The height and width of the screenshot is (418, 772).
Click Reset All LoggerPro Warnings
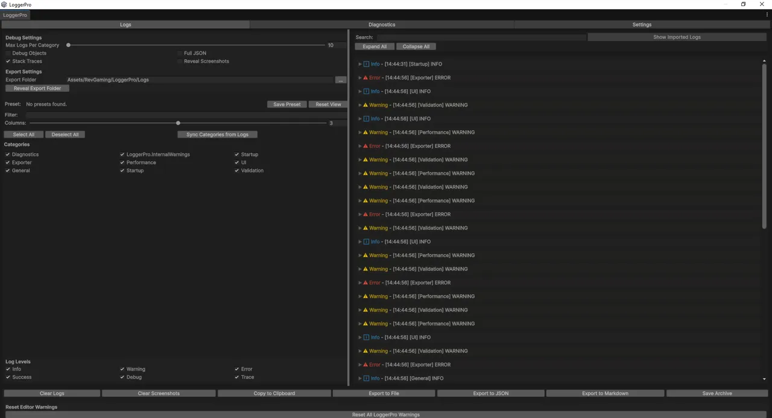tap(386, 414)
